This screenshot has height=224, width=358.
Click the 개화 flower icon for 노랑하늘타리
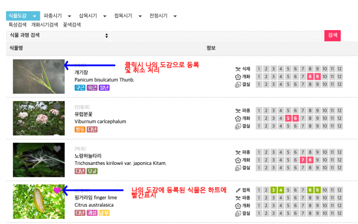237,160
